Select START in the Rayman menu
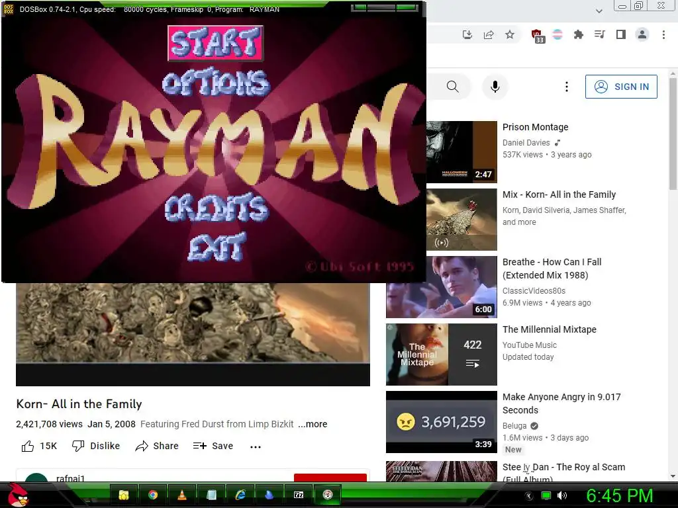 215,43
